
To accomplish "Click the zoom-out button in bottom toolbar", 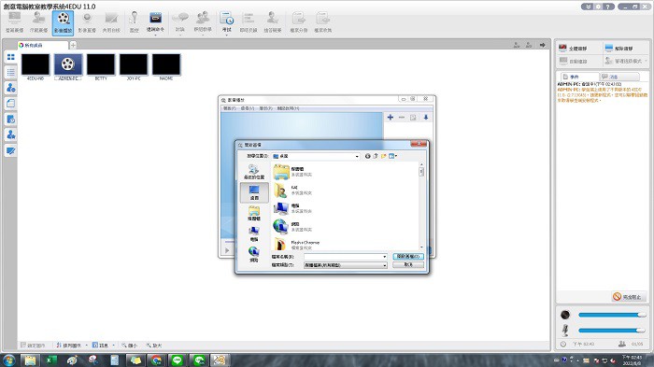I will 129,346.
